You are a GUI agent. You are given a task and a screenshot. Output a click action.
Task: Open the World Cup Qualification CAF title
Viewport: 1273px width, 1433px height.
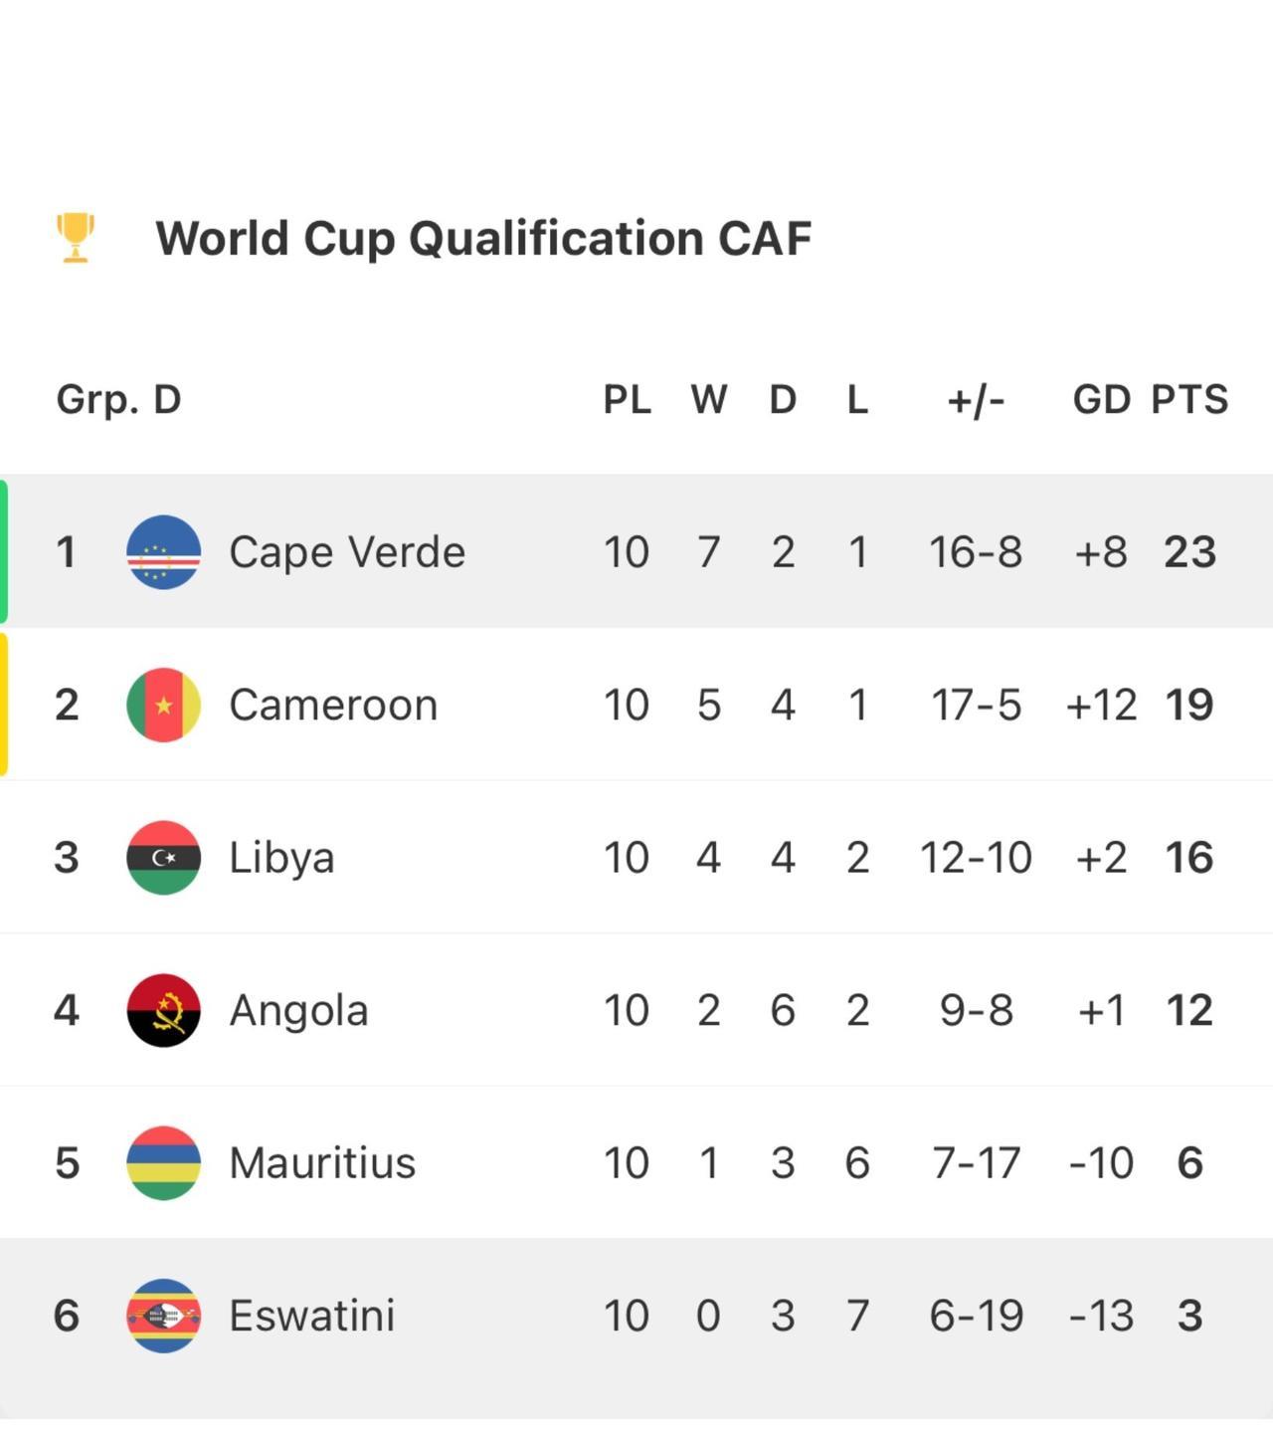click(483, 239)
